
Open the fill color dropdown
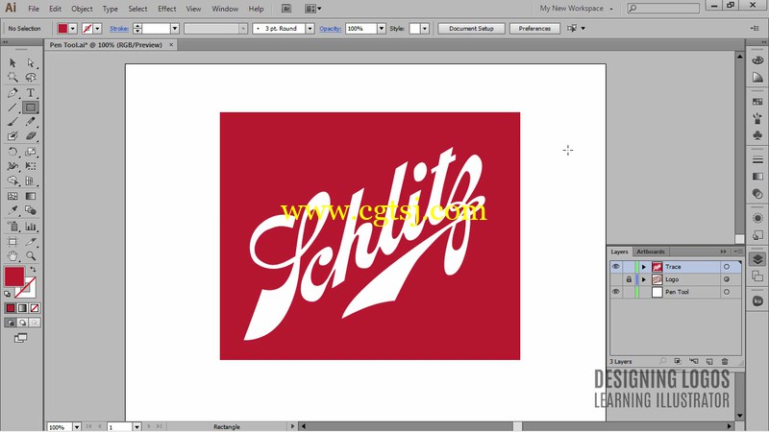point(73,29)
